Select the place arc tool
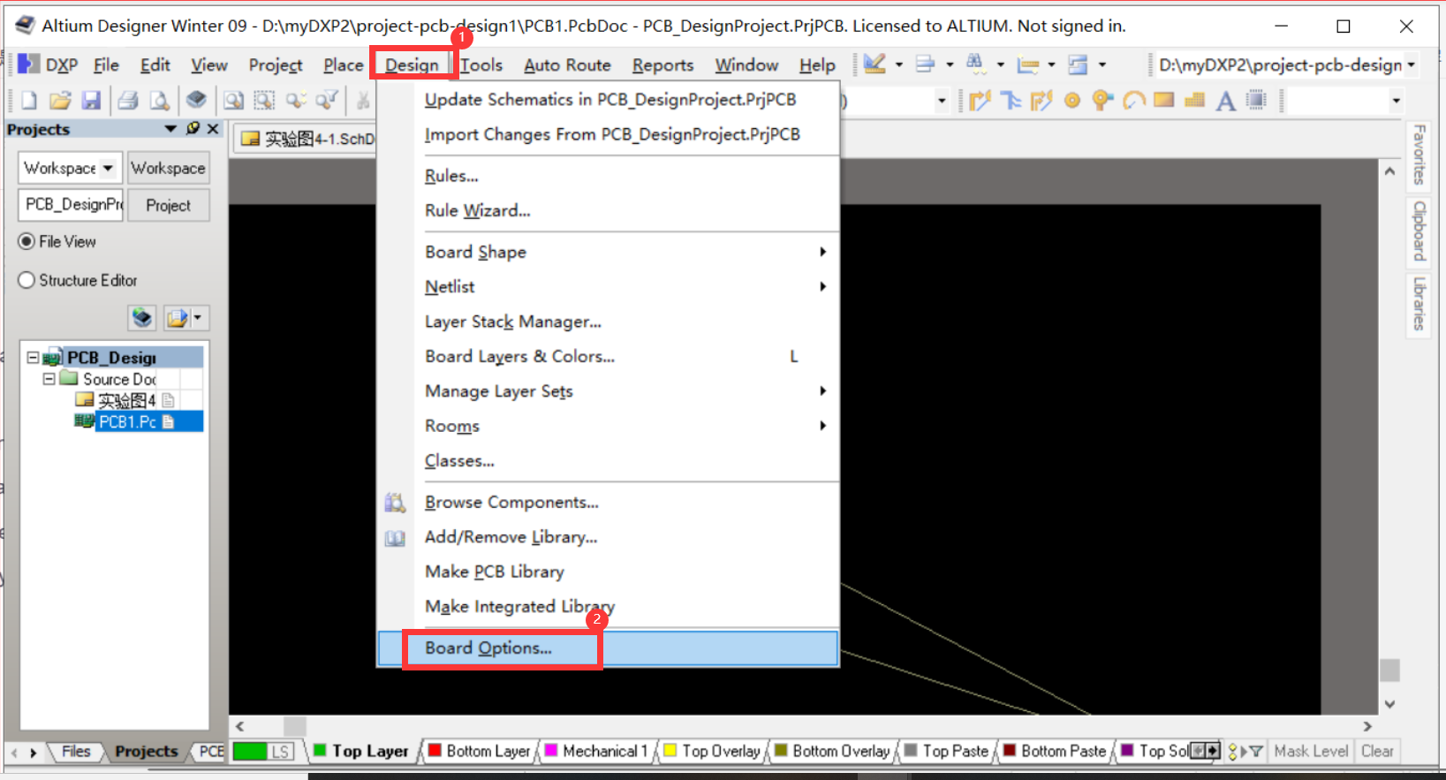Screen dimensions: 1446x780 click(1133, 101)
